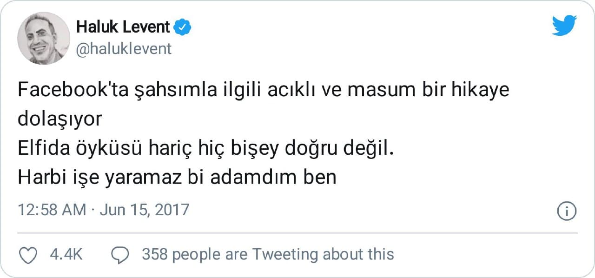Click the word "Facebook'ta" in the tweet

[68, 90]
